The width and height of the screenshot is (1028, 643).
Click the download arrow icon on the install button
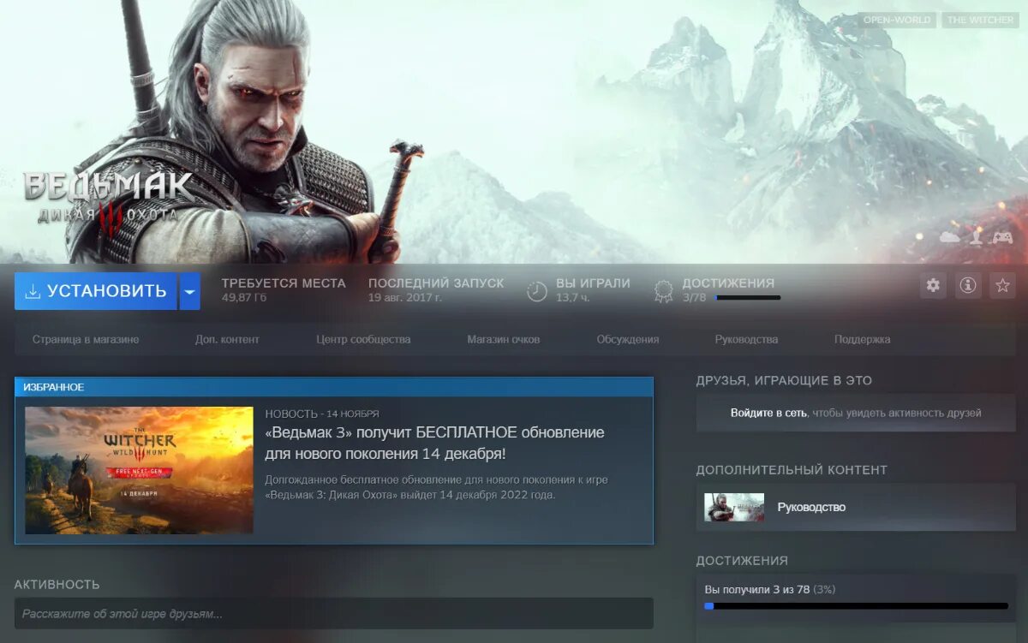pyautogui.click(x=33, y=291)
